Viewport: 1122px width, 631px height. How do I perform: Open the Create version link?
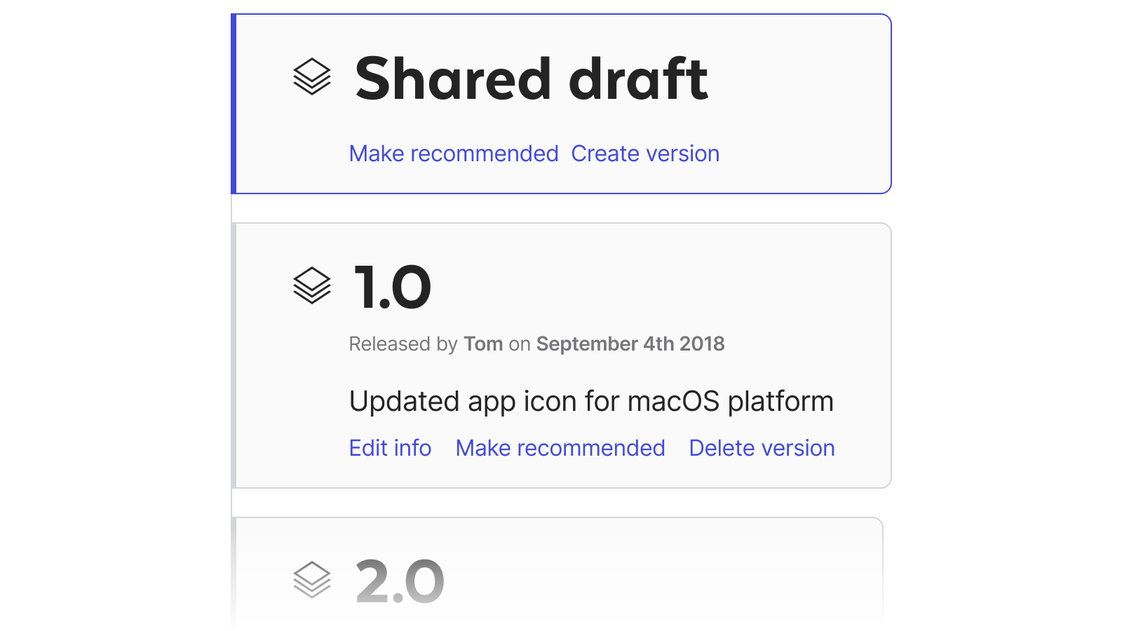pyautogui.click(x=645, y=154)
